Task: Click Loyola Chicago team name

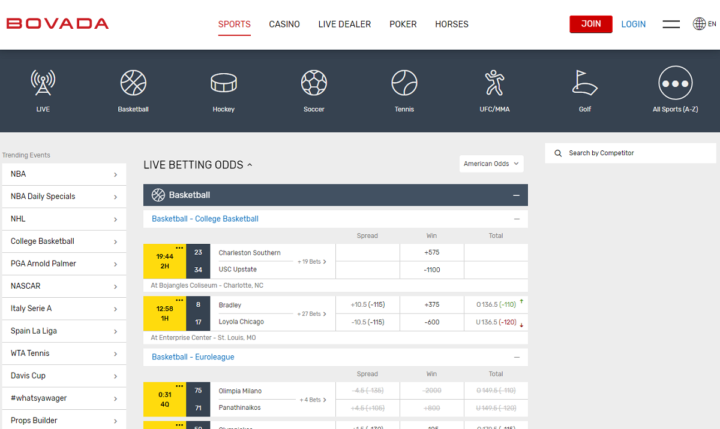Action: [241, 322]
